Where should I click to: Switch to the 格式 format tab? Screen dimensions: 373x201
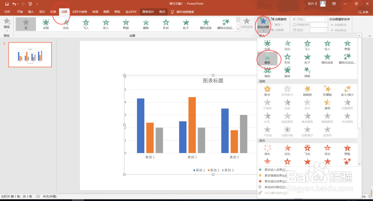pos(162,12)
